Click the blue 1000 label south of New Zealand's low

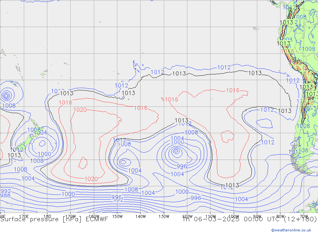[x=45, y=154]
